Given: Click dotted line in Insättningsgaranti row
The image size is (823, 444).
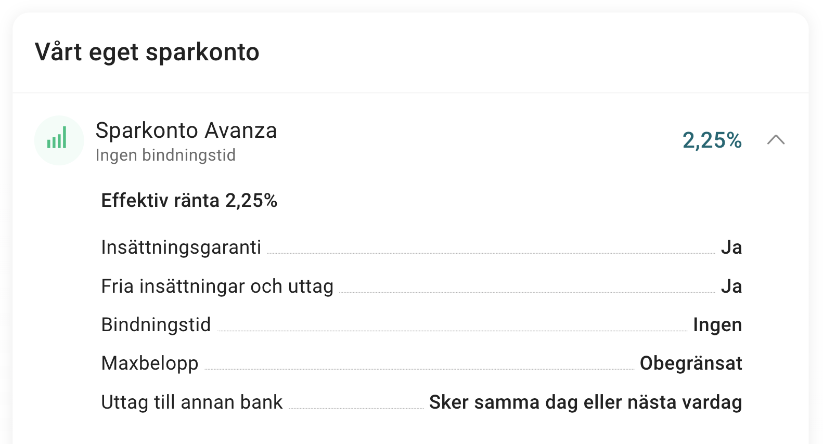Looking at the screenshot, I should 491,253.
